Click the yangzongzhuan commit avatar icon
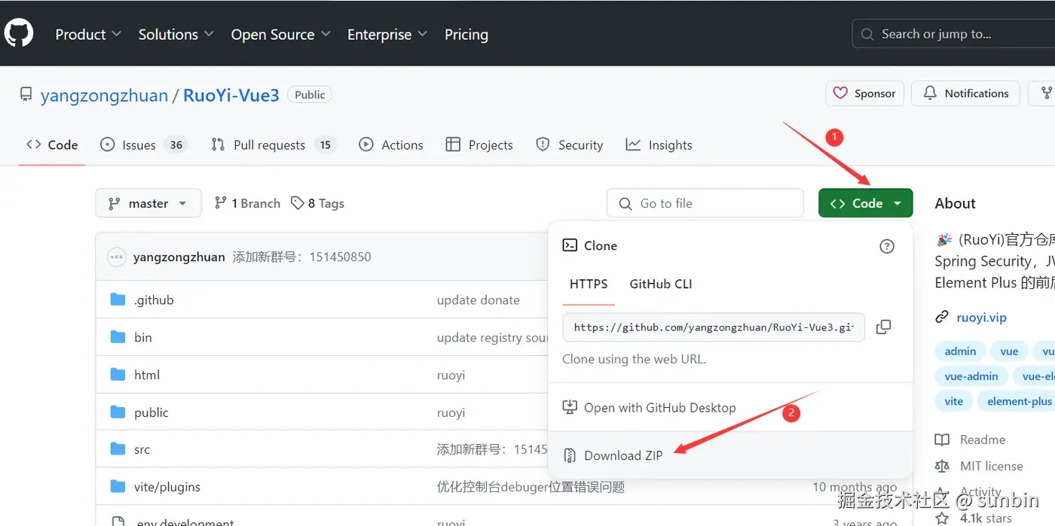The height and width of the screenshot is (526, 1055). click(x=116, y=257)
